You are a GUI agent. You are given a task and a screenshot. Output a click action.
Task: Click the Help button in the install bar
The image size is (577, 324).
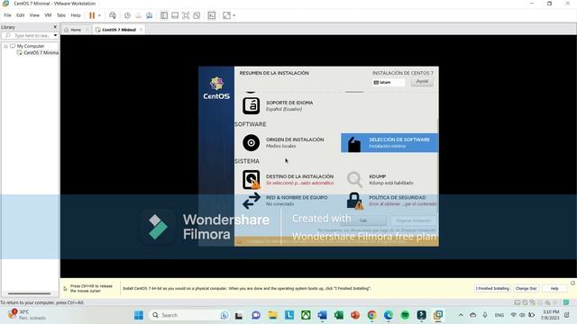click(554, 289)
